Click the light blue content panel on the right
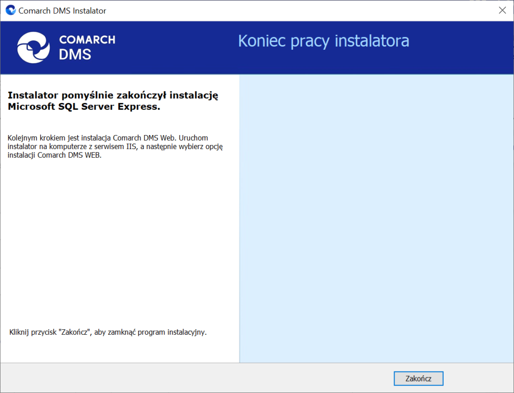Viewport: 514px width, 393px height. click(x=376, y=219)
